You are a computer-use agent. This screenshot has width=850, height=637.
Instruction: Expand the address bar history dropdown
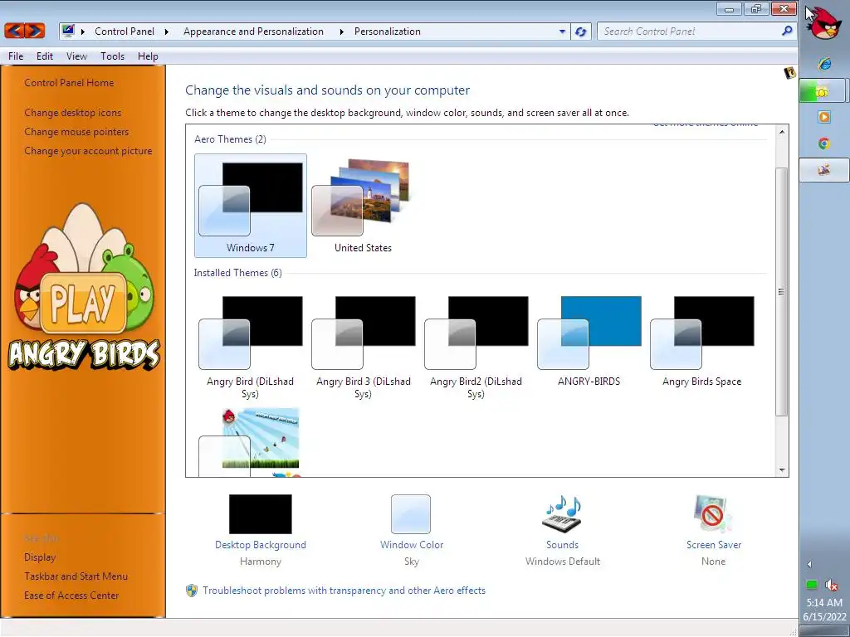click(x=562, y=32)
